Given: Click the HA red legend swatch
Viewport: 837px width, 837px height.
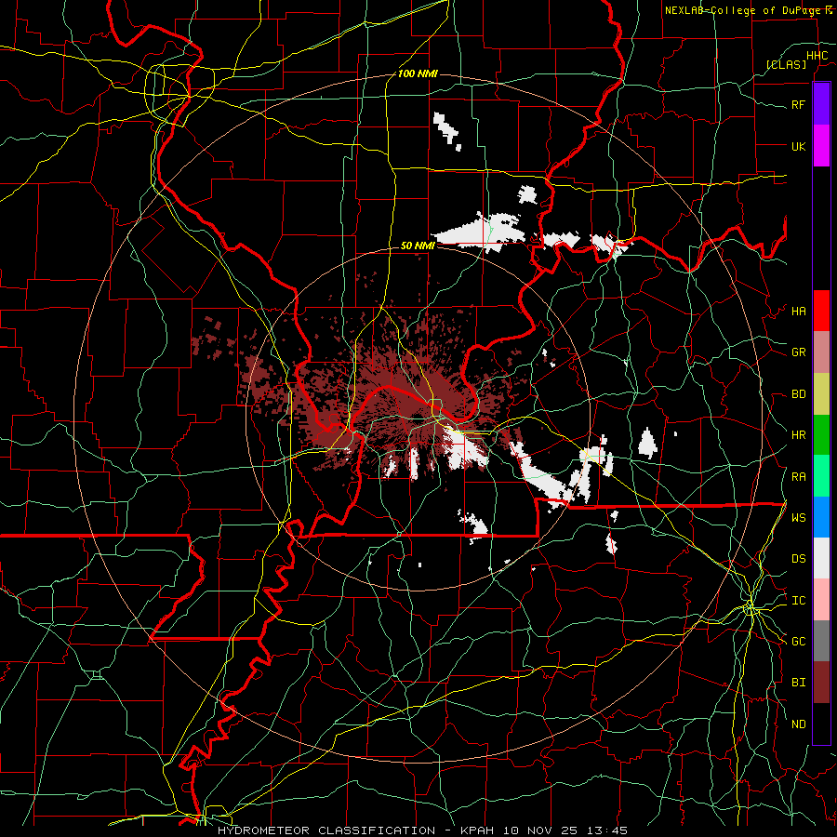Looking at the screenshot, I should 821,311.
